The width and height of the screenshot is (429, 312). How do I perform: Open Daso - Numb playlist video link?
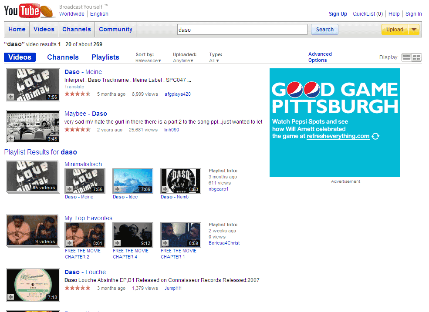point(175,197)
